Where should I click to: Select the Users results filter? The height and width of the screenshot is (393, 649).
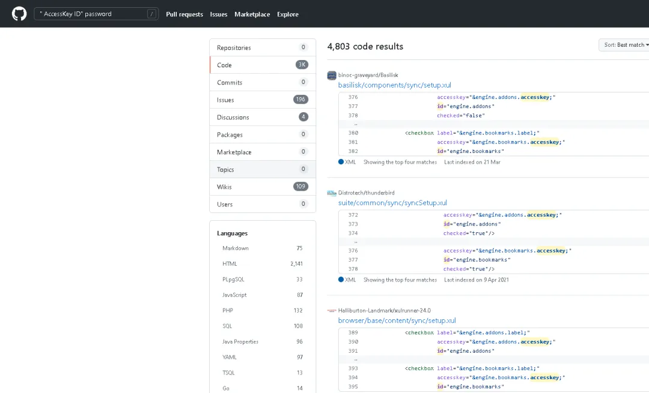263,204
